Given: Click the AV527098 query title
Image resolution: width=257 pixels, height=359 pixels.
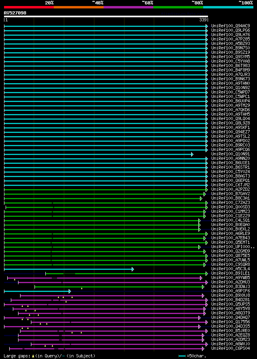Looking at the screenshot, I should 15,13.
